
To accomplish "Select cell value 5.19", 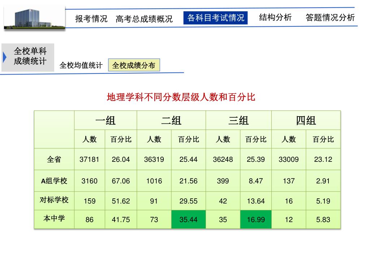I will tap(323, 201).
